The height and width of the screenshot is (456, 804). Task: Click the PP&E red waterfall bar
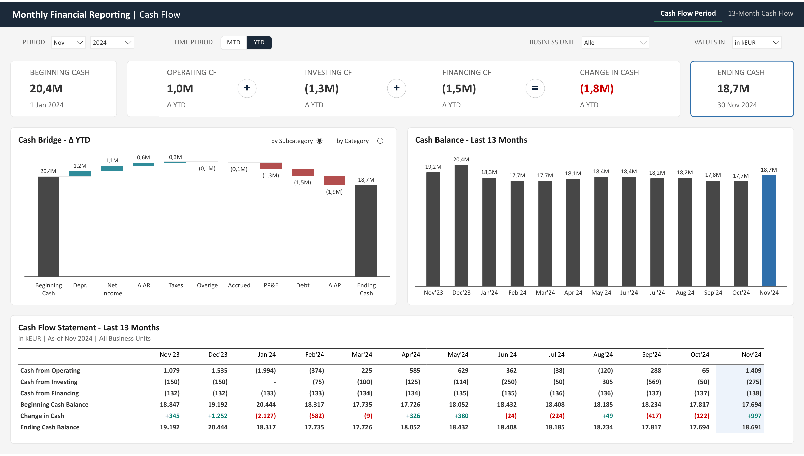pos(271,166)
